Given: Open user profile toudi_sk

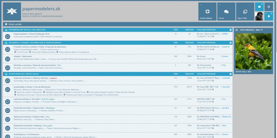Looking at the screenshot, I should [226, 47].
